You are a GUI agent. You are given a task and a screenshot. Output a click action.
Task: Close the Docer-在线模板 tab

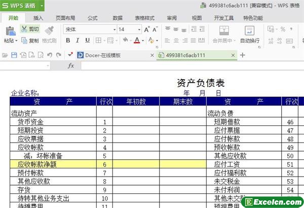pyautogui.click(x=152, y=55)
